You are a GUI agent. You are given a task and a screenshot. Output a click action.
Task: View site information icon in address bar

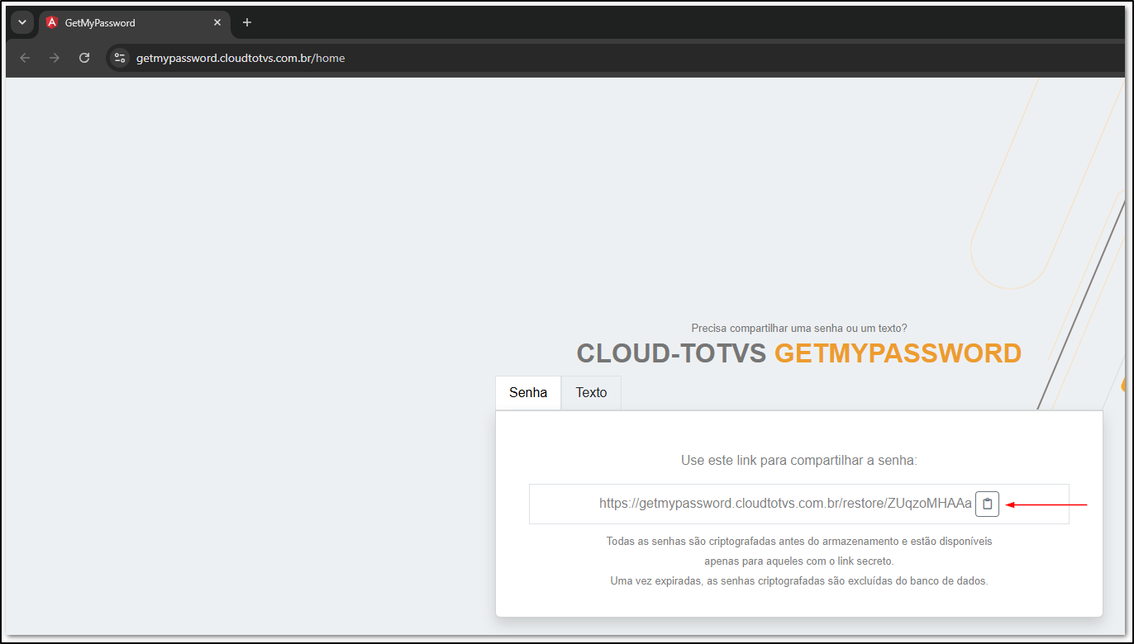point(120,58)
